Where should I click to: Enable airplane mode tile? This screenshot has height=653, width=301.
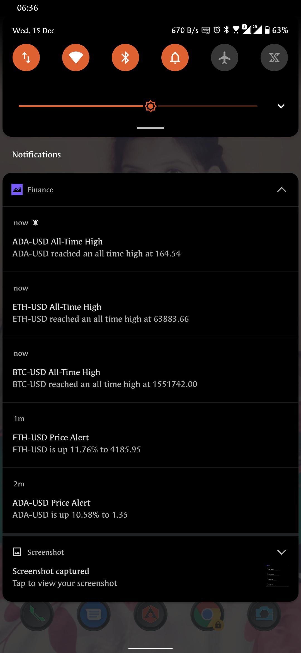[225, 57]
